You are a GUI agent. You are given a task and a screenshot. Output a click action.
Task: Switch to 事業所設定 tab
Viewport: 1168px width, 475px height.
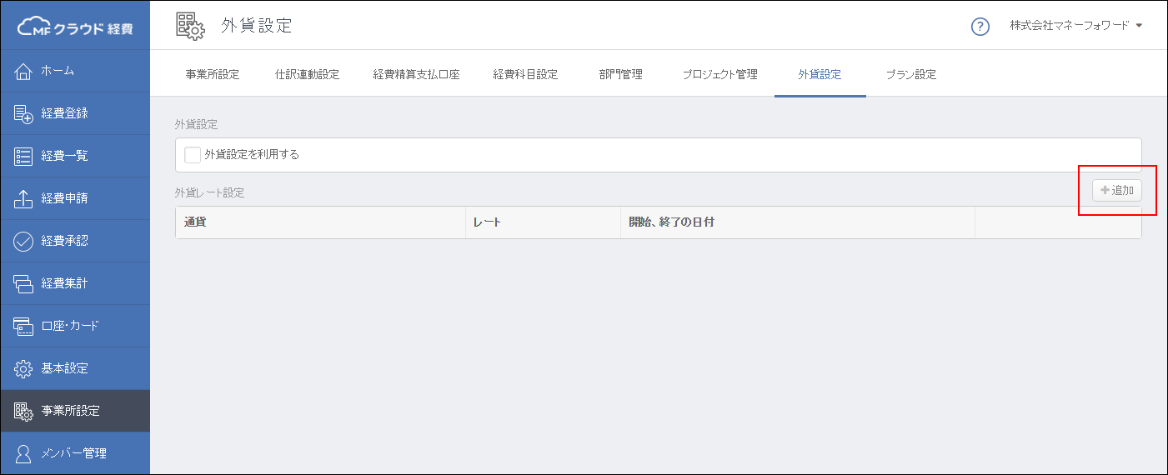213,74
